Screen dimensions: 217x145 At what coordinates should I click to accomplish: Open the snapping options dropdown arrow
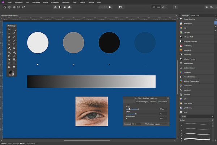(166, 7)
